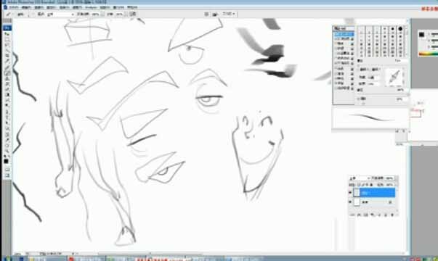Click foreground color swatch in toolbox

[x=6, y=161]
